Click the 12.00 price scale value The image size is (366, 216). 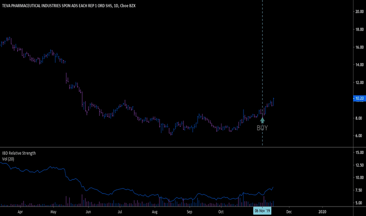(359, 82)
